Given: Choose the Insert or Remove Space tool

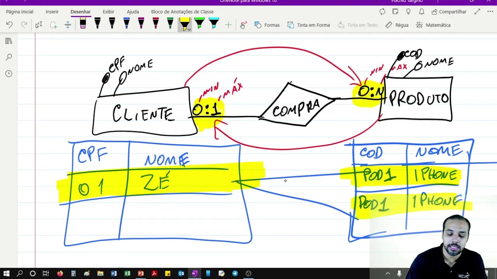Looking at the screenshot, I should coord(68,25).
